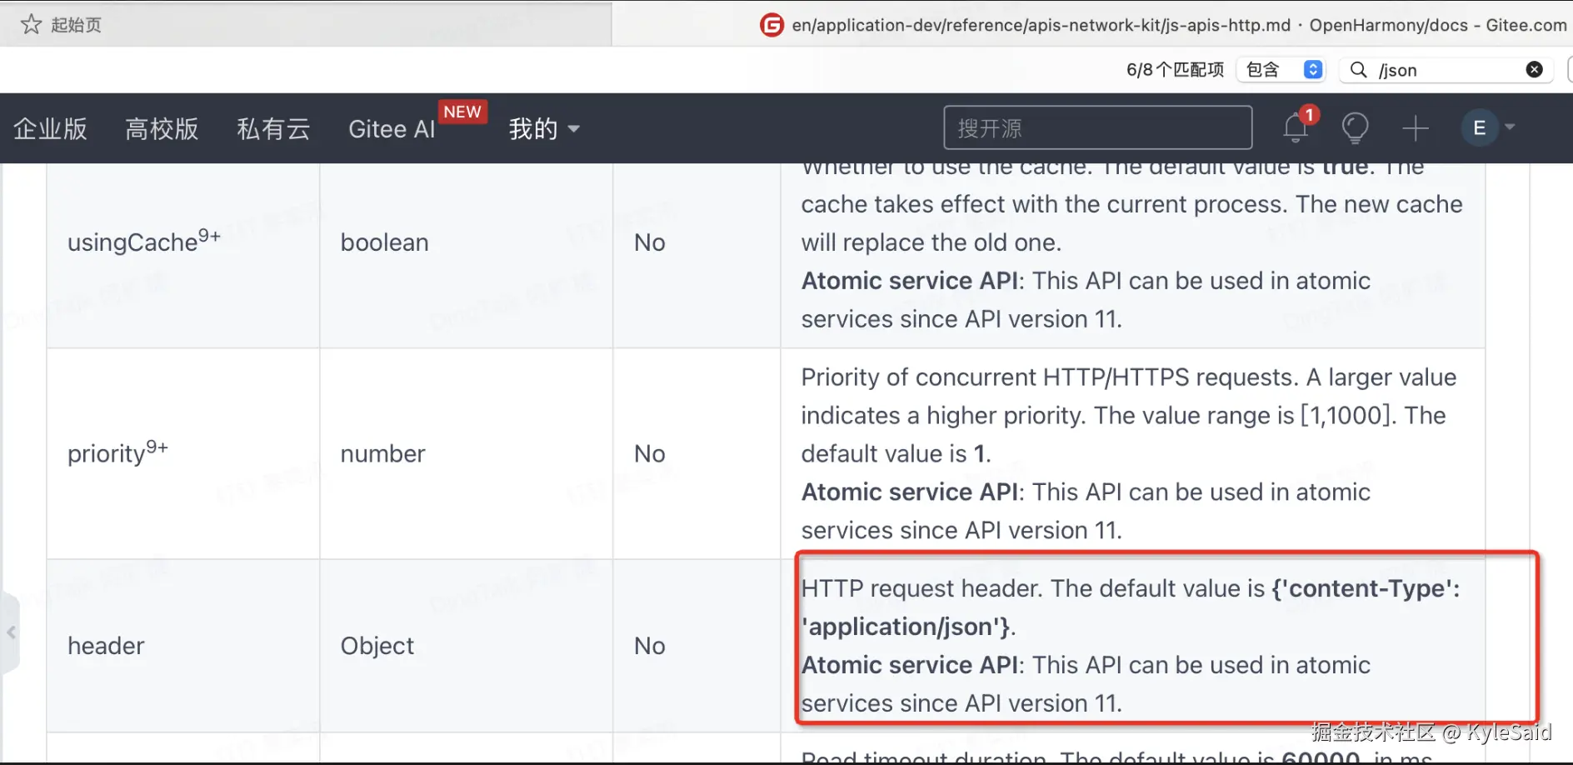Click the priority parameter name cell
Viewport: 1573px width, 765px height.
(183, 453)
